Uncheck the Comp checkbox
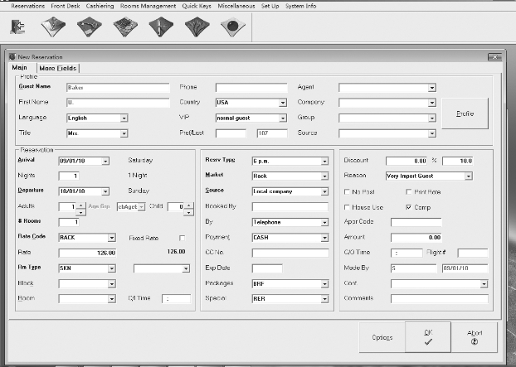516x367 pixels. click(x=407, y=206)
